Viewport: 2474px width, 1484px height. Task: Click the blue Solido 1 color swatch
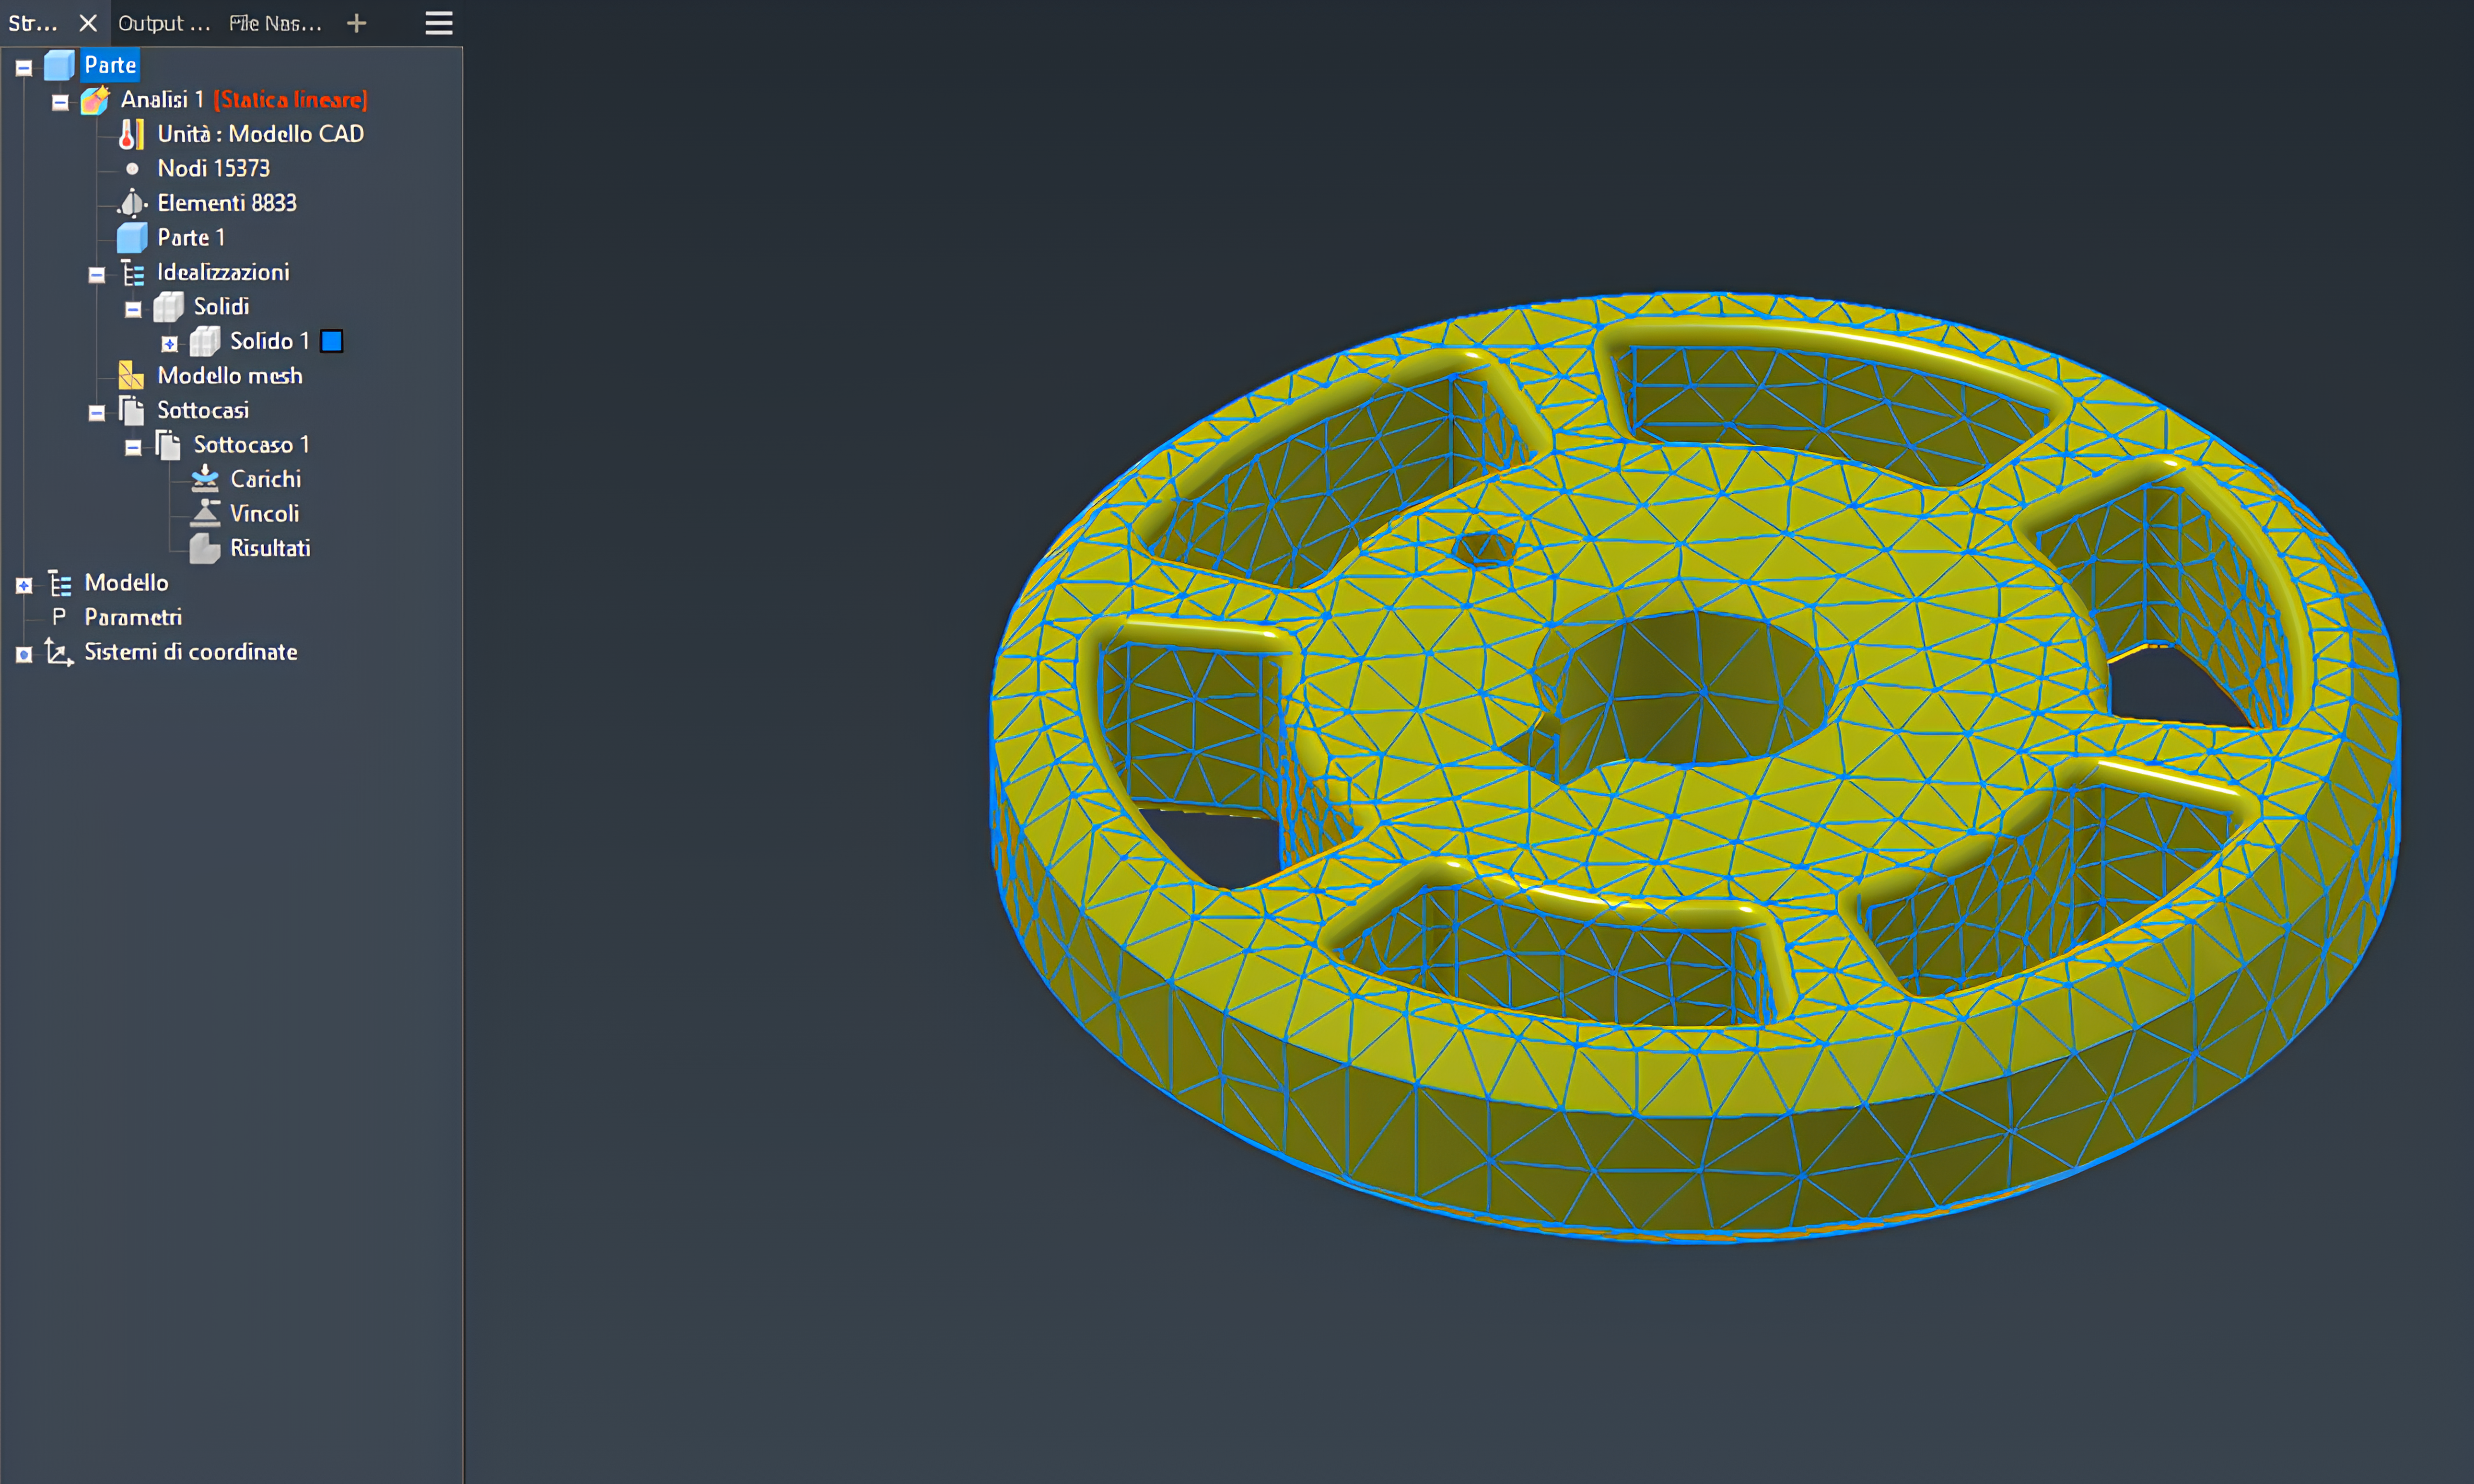(332, 342)
